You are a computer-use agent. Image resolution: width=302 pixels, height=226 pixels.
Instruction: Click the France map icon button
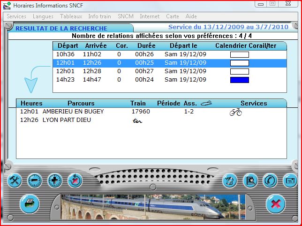coord(229,181)
